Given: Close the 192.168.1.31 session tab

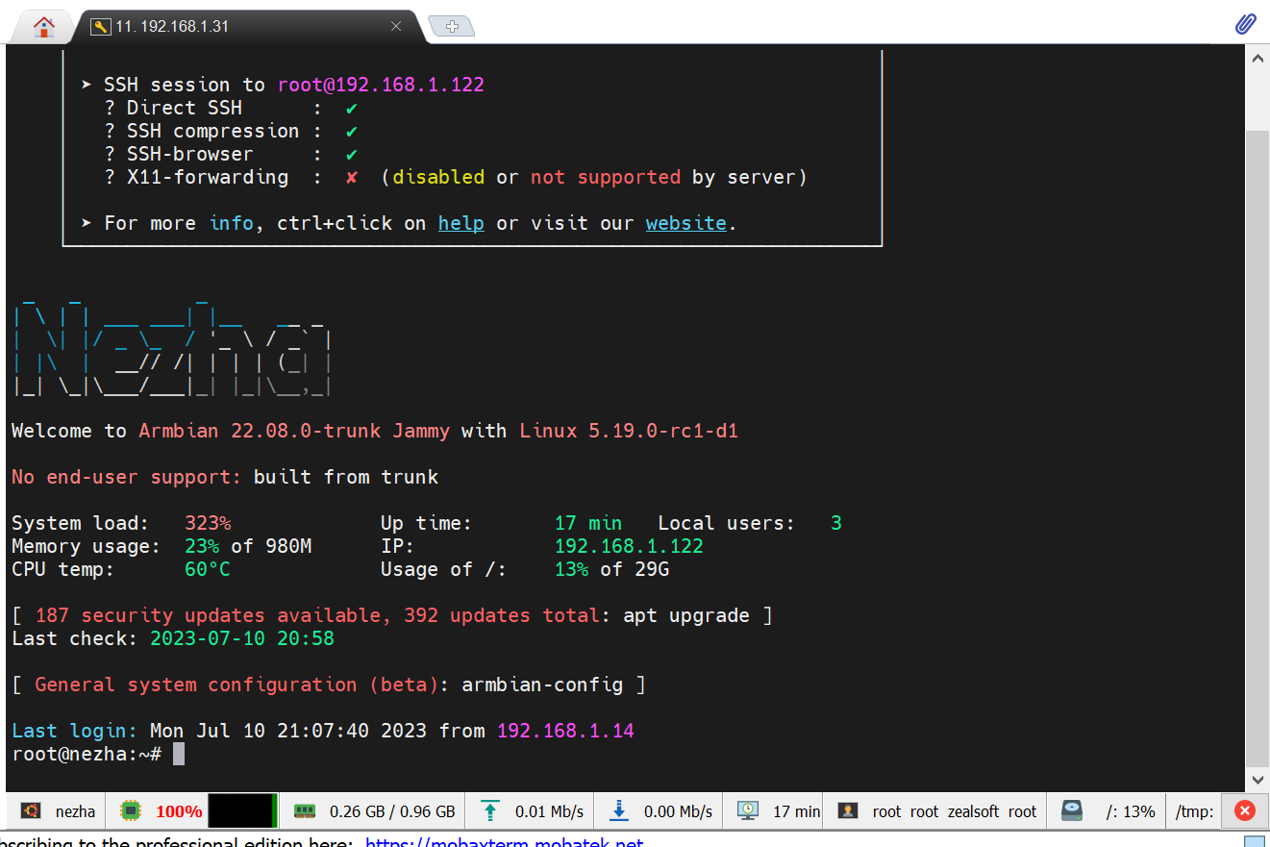Looking at the screenshot, I should point(395,27).
